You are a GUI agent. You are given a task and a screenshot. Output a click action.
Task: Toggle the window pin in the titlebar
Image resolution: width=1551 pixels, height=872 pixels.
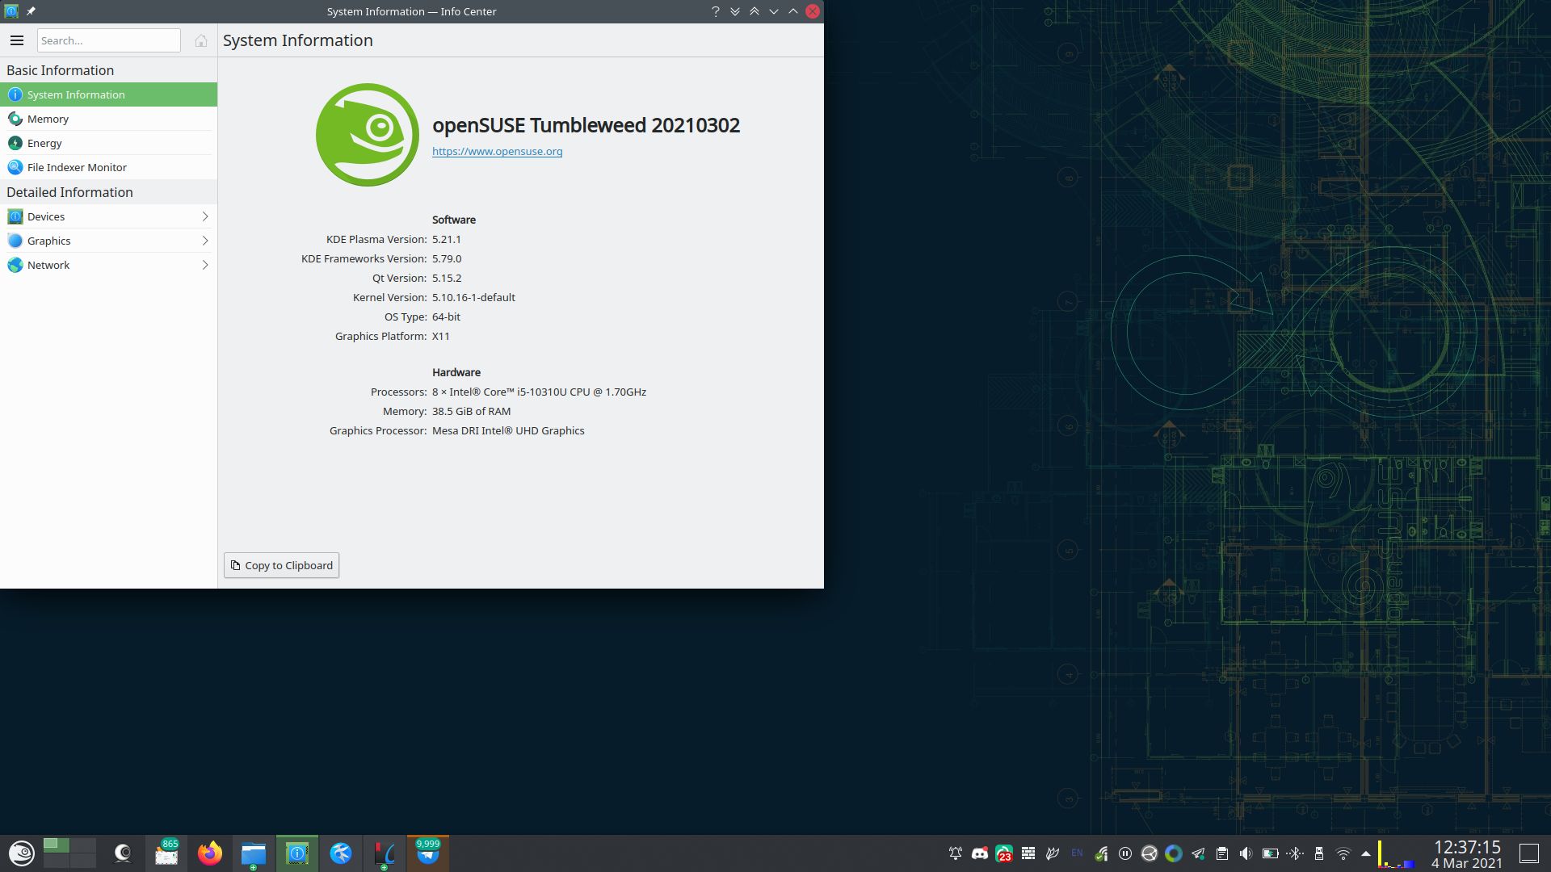(31, 11)
